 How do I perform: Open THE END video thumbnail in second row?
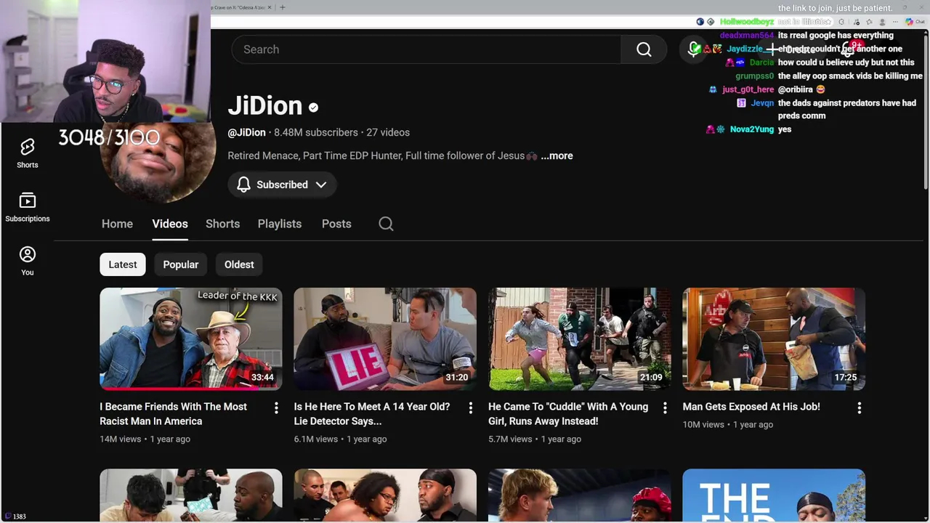[774, 495]
